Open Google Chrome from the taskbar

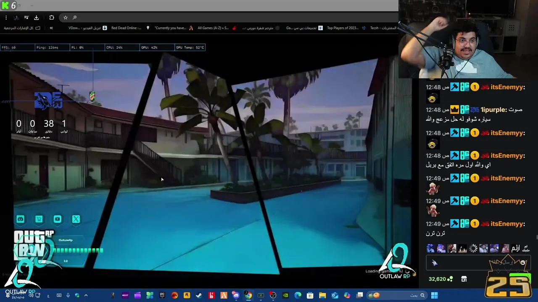coord(248,295)
